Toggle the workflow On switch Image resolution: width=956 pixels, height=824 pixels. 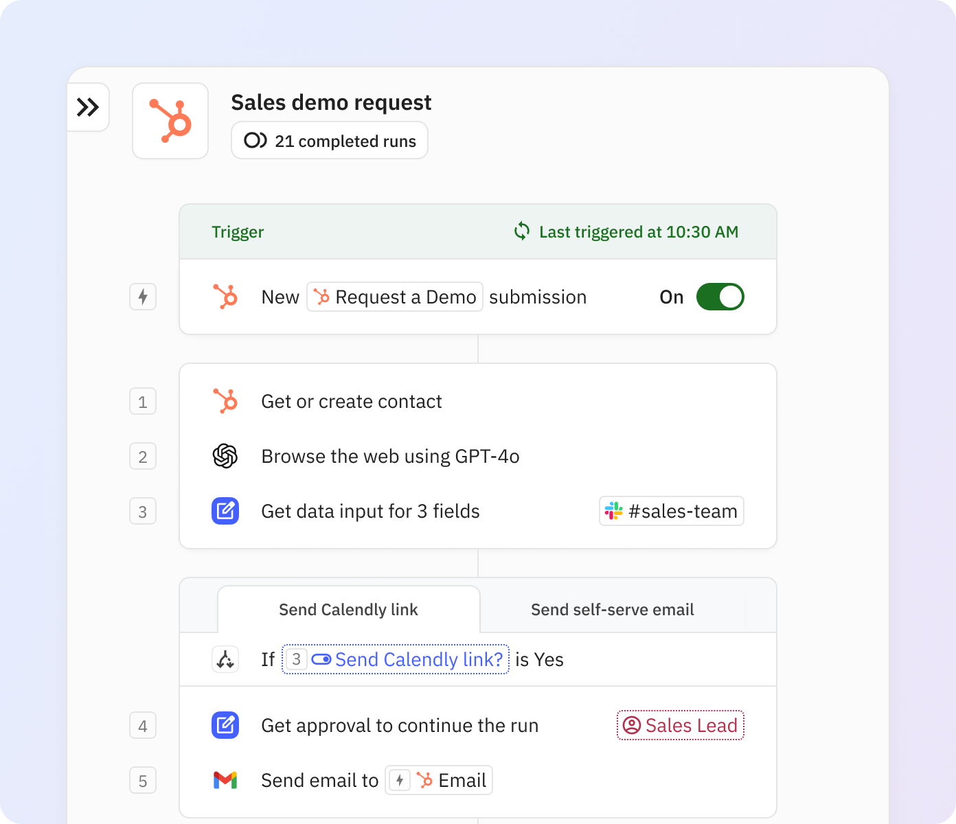point(720,297)
